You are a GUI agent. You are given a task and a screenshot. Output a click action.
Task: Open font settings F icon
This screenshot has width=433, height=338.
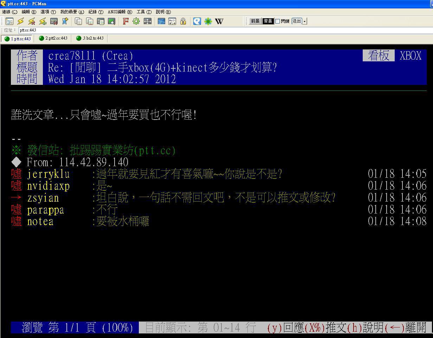[125, 21]
